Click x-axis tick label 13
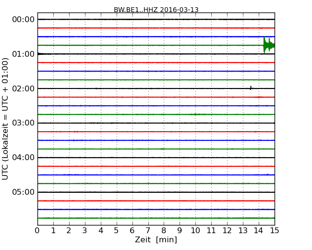This screenshot has width=312, height=250. point(243,231)
